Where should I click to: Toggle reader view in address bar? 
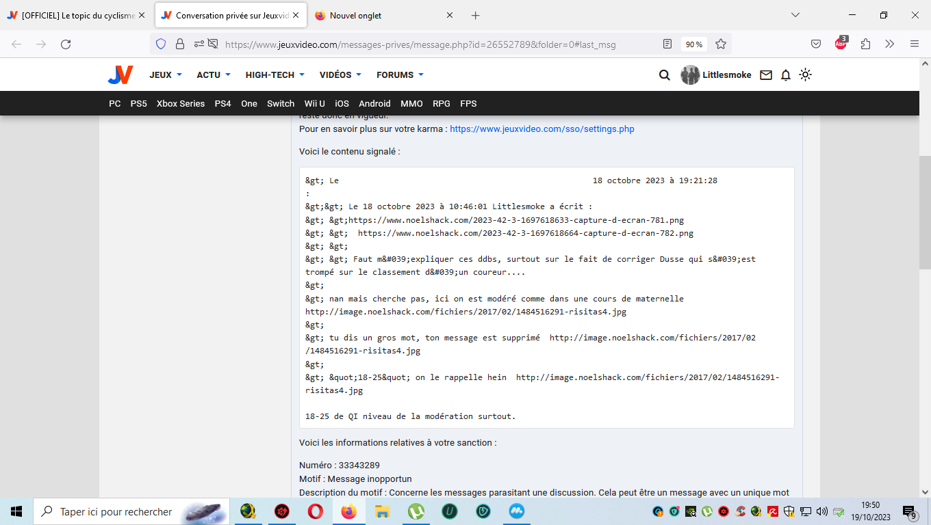tap(667, 44)
